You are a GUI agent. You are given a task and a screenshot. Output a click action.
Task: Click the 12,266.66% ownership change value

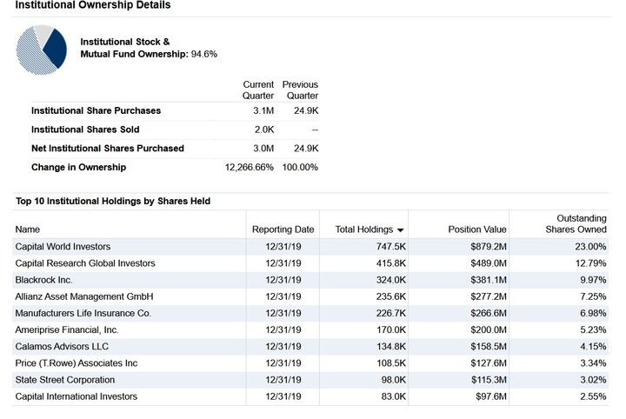point(250,167)
